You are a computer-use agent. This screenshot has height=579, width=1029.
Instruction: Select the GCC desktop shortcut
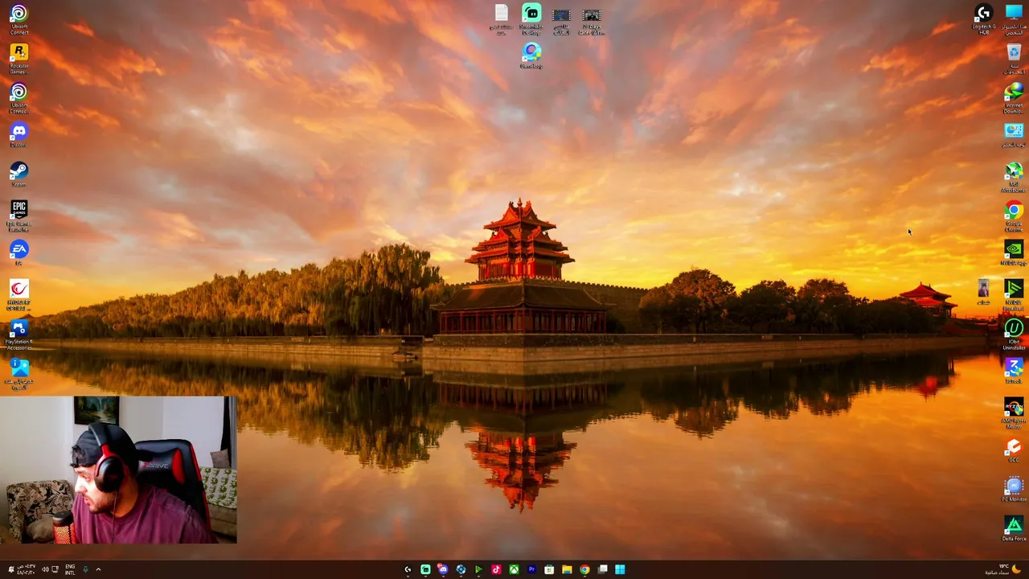tap(1014, 450)
